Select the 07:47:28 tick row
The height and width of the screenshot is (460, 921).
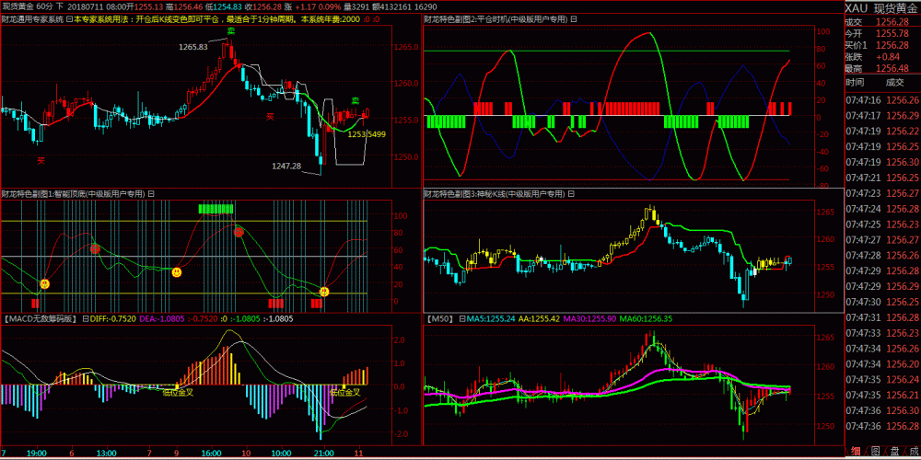coord(883,255)
